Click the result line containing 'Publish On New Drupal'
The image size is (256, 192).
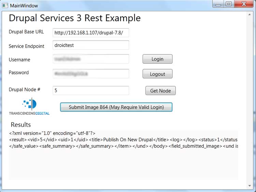124,139
